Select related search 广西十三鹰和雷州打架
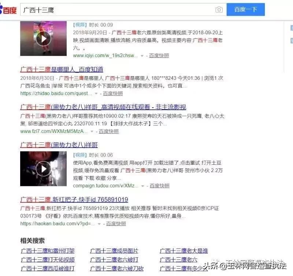Viewport: 293px width, 276px height. pyautogui.click(x=48, y=251)
